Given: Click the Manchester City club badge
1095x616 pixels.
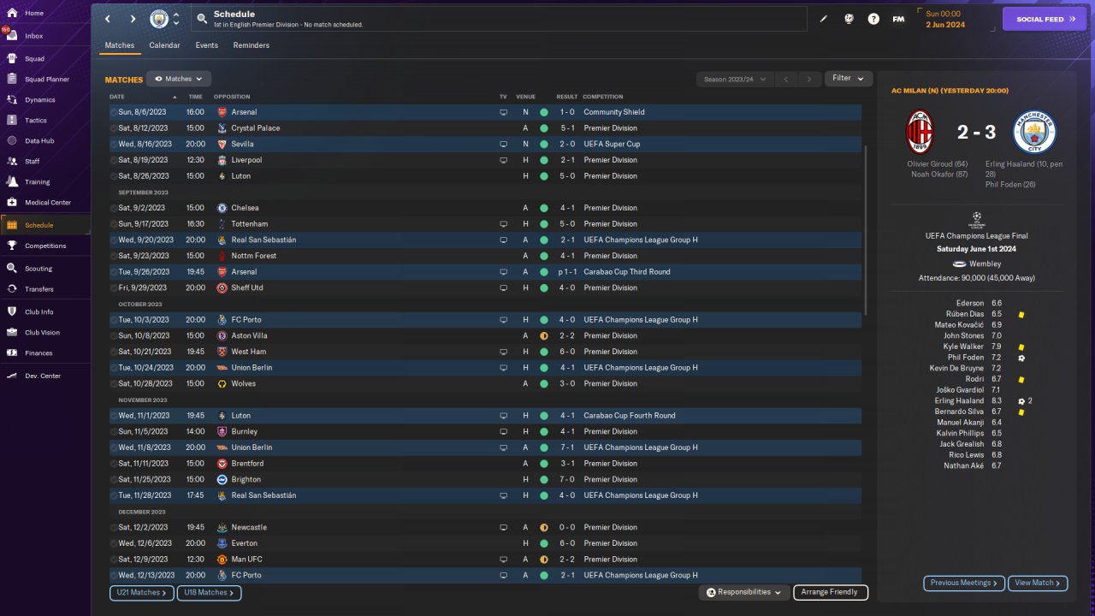Looking at the screenshot, I should pos(159,19).
